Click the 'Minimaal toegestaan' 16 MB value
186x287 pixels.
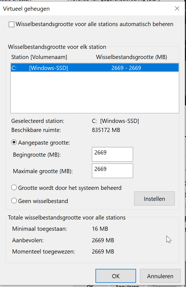(100, 229)
